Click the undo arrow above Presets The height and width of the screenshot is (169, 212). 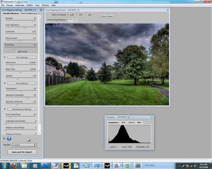(29, 140)
